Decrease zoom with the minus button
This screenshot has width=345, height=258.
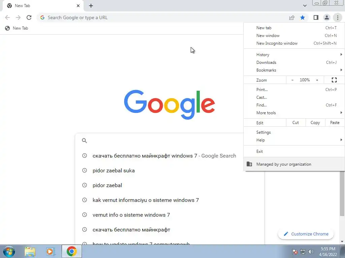[x=292, y=80]
